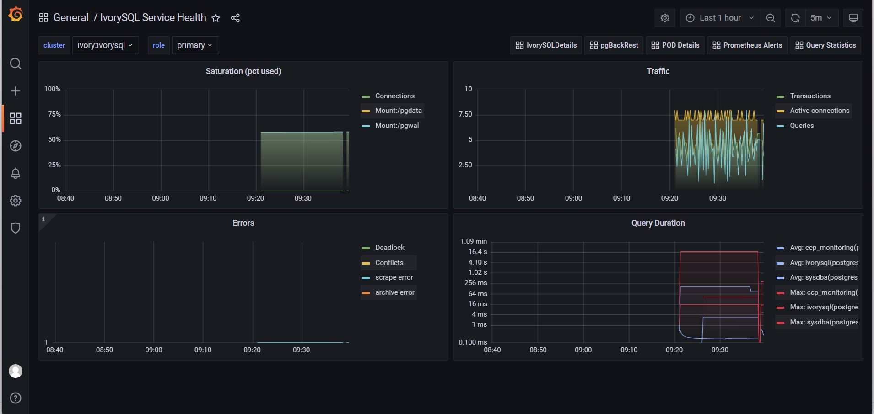Expand the cluster ivory:ivorysql dropdown
Viewport: 874px width, 414px height.
[105, 45]
